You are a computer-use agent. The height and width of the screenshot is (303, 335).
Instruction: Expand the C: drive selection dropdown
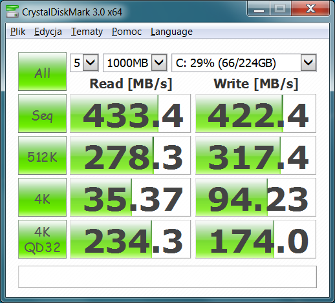244,63
